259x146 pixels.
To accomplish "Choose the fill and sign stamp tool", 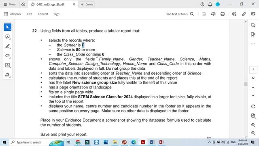I will click(x=7, y=75).
